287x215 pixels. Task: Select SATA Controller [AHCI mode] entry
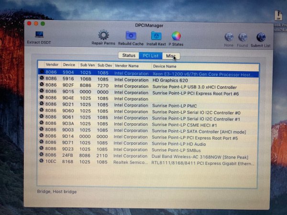199,132
